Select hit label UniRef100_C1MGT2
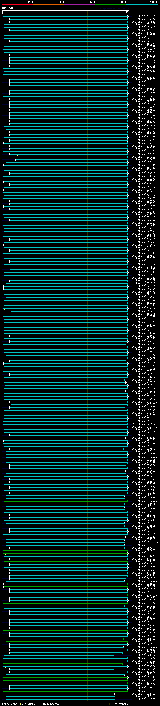This screenshot has height=706, width=160. 143,435
